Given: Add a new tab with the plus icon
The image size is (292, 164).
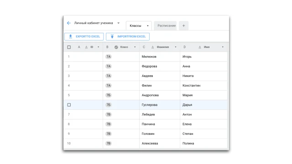Looking at the screenshot, I should click(x=183, y=26).
